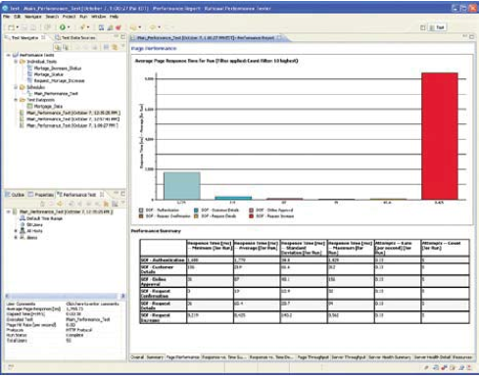Open the Navigate menu
The height and width of the screenshot is (377, 479).
click(33, 17)
